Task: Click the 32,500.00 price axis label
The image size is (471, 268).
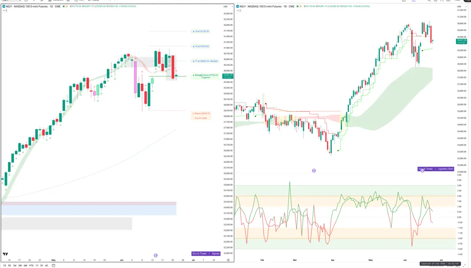Action: click(x=229, y=13)
